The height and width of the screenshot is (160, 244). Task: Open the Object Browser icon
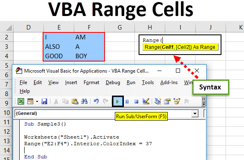(177, 101)
